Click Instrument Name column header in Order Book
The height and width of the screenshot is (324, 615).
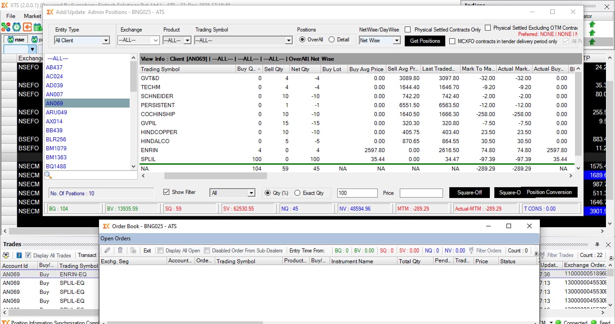pos(363,261)
